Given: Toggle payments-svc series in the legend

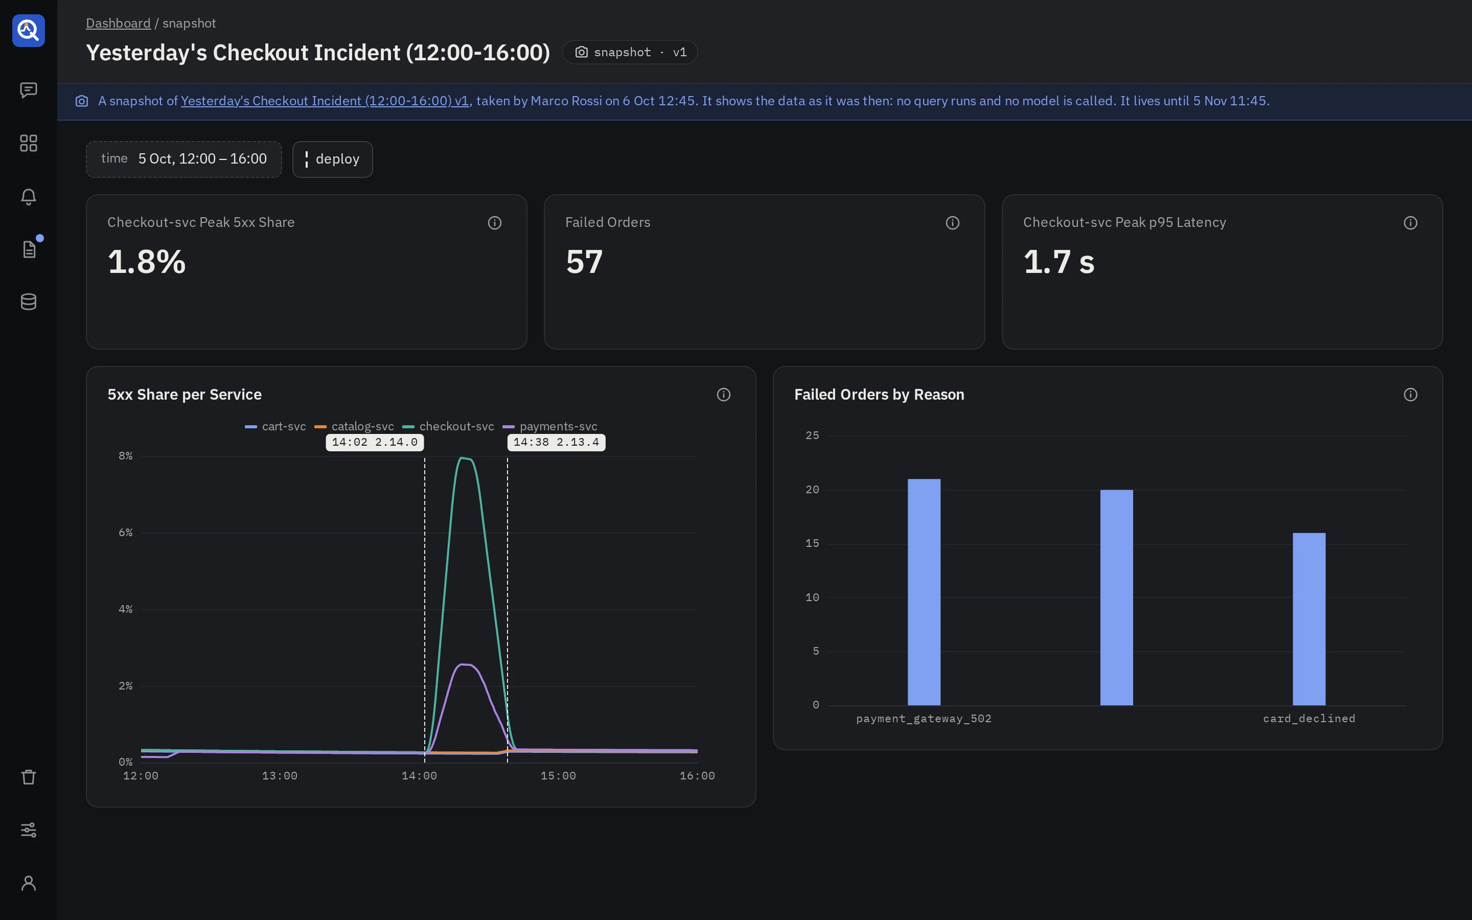Looking at the screenshot, I should [550, 427].
